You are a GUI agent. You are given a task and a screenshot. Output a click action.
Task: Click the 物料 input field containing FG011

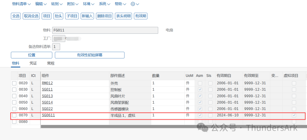pyautogui.click(x=105, y=30)
